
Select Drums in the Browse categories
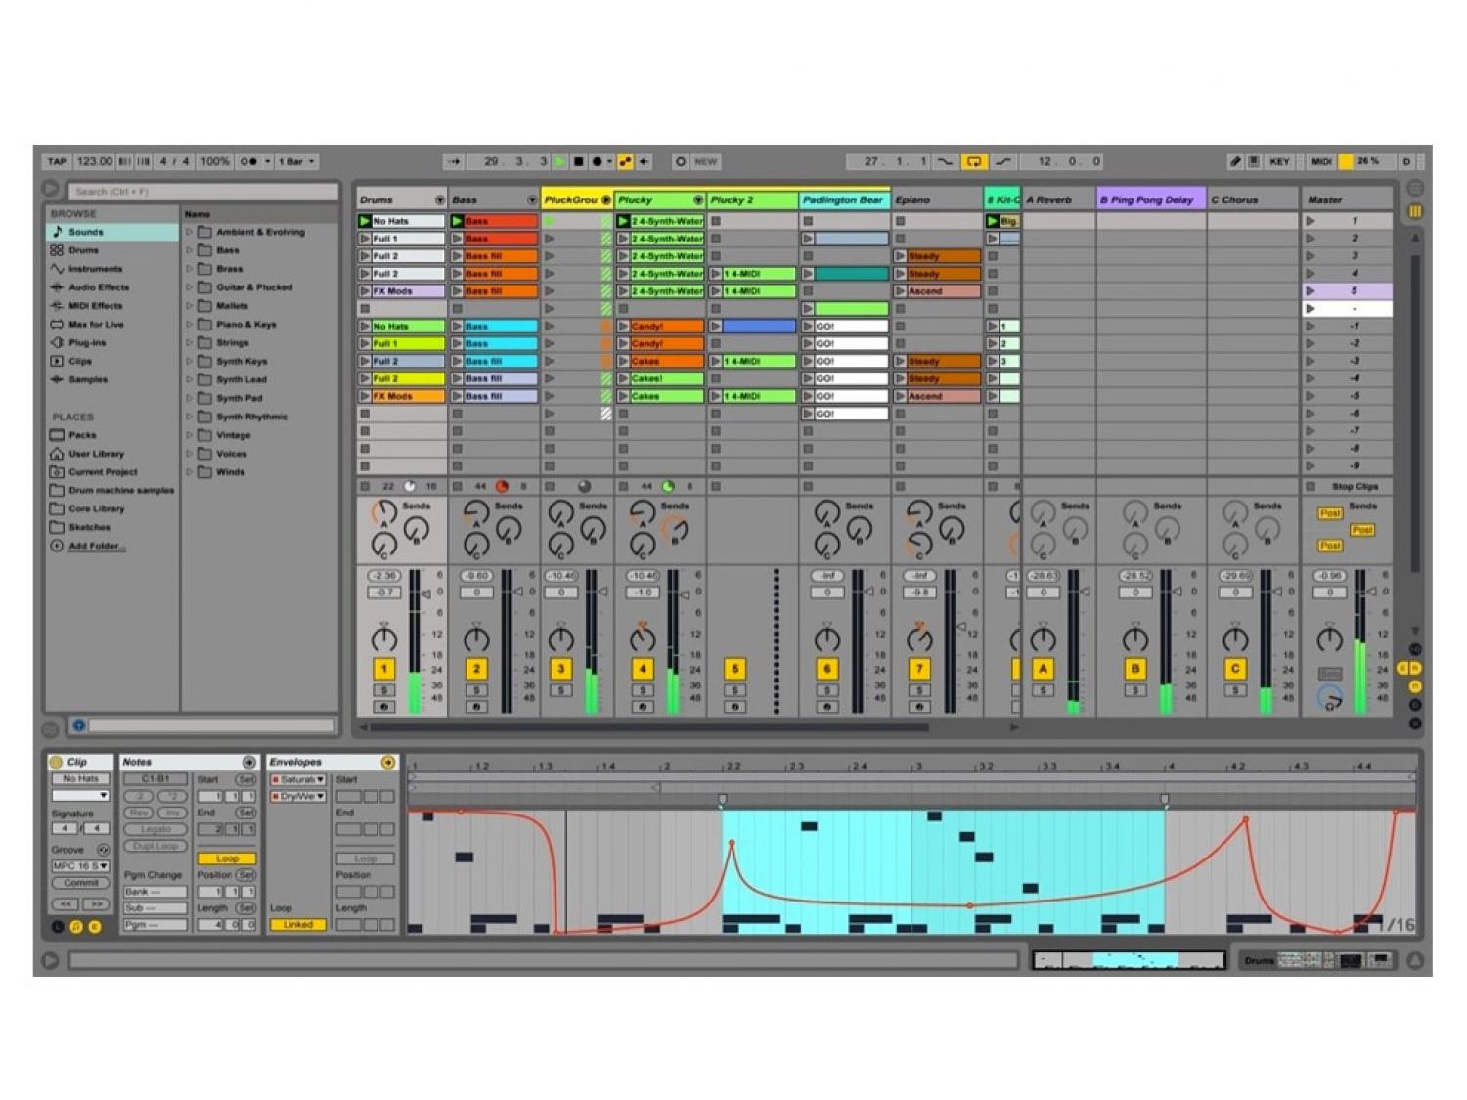83,250
